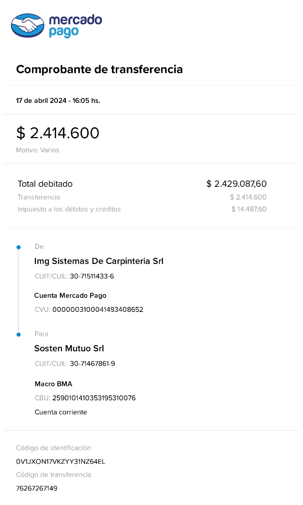Click the mercado pago wordmark text
Screen dimensions: 303x505
75,25
